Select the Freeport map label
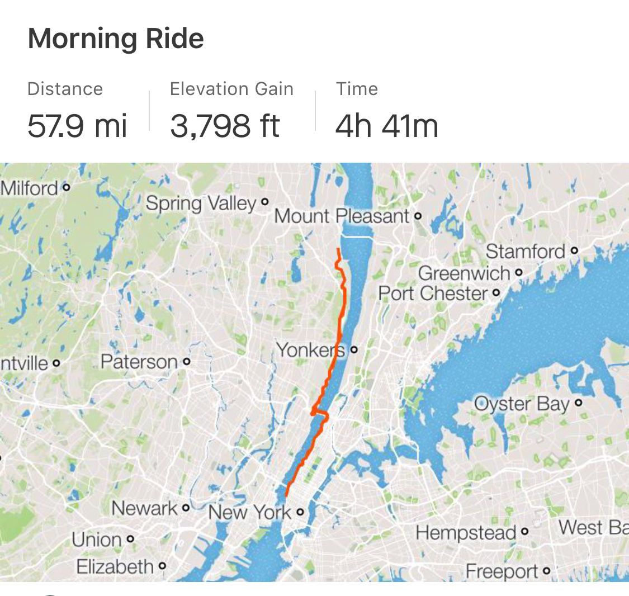 tap(502, 571)
